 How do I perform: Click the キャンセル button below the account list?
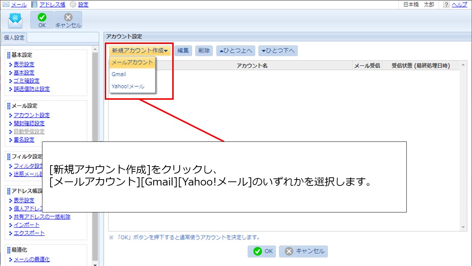303,251
